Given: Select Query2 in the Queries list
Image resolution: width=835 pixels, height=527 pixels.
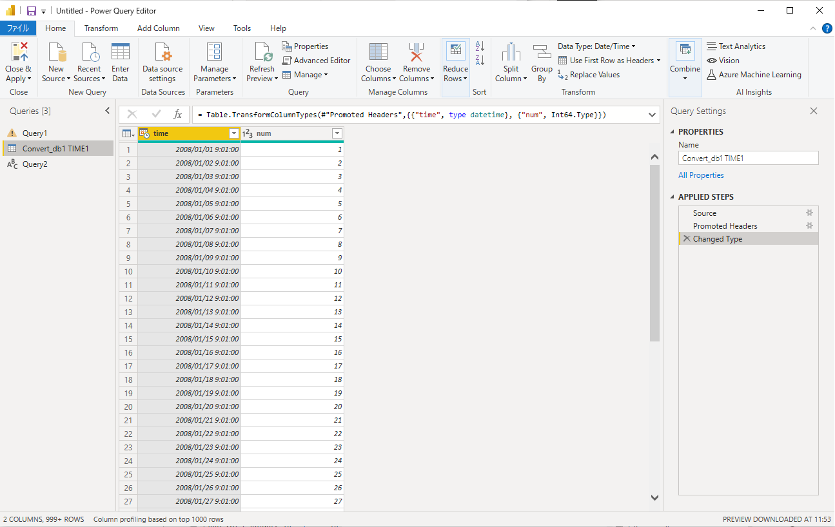Looking at the screenshot, I should click(35, 164).
